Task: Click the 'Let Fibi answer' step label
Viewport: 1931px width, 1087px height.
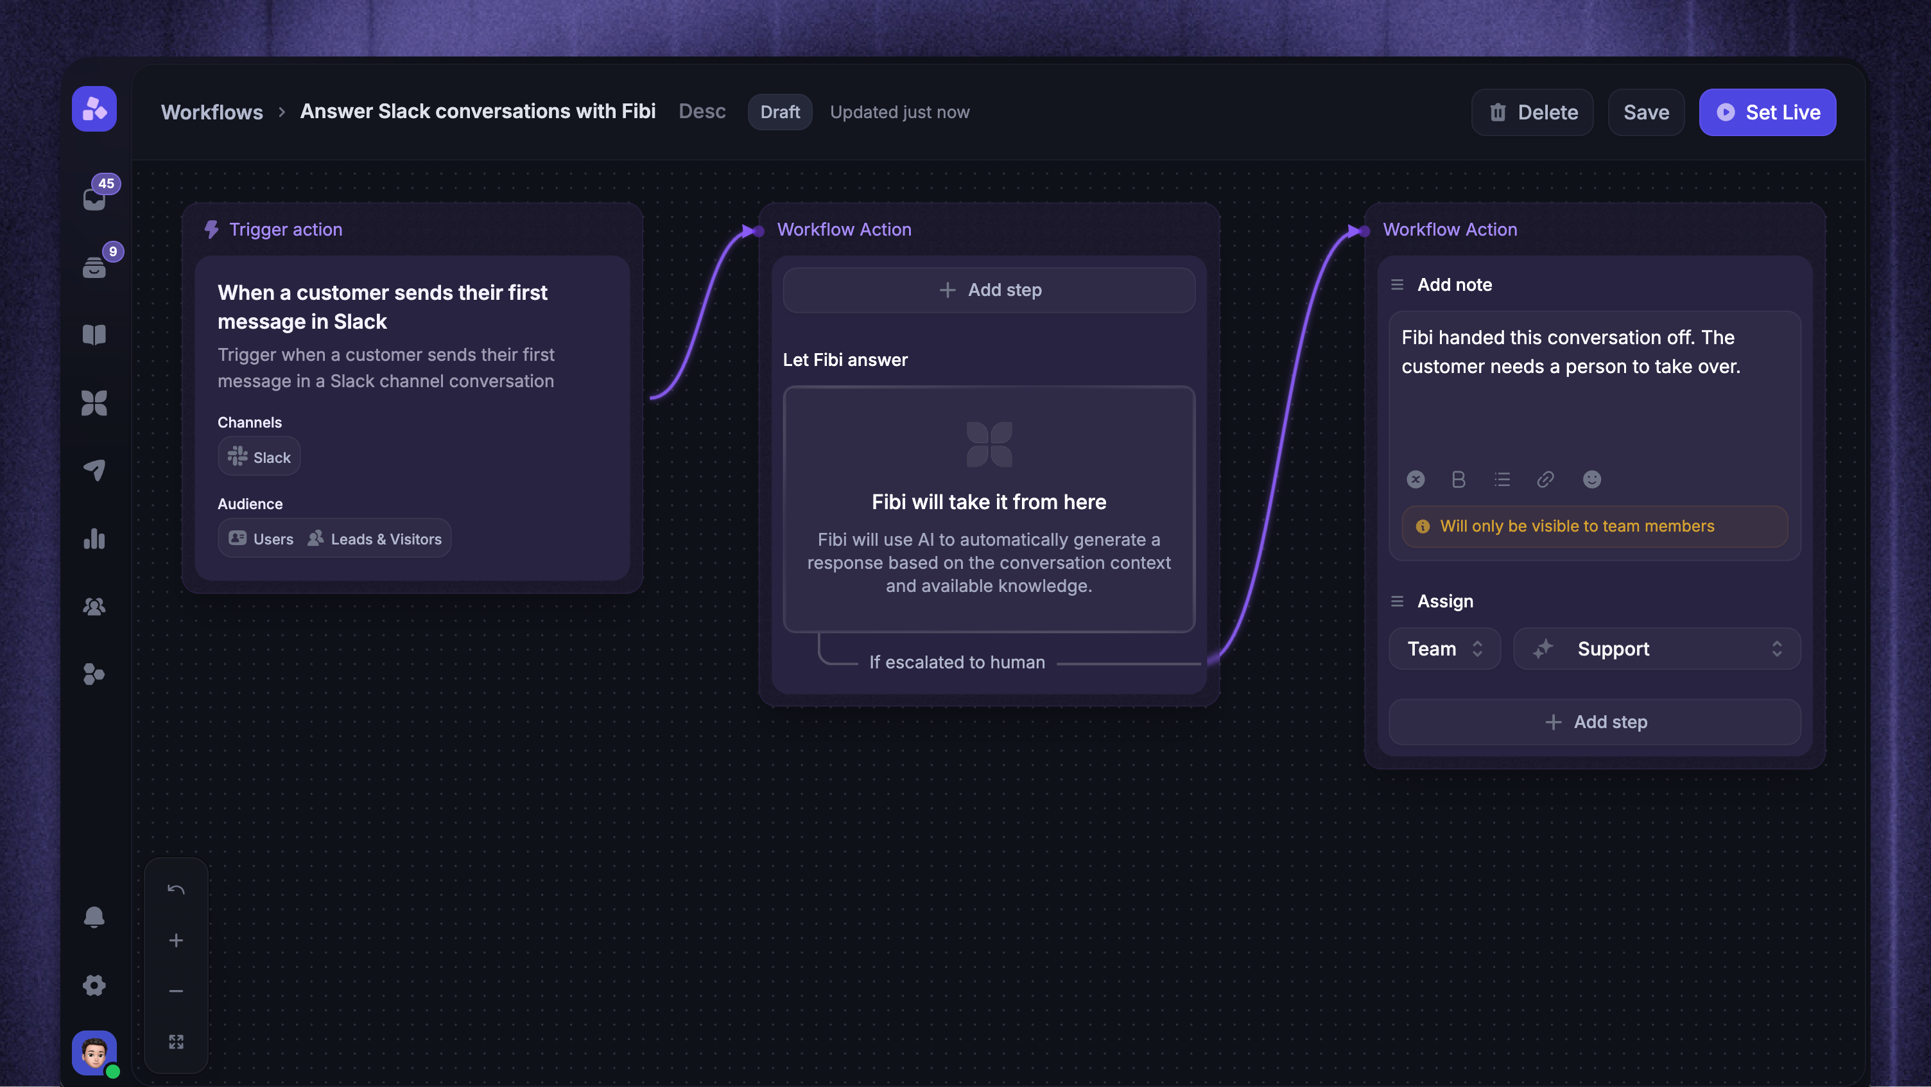Action: tap(845, 360)
